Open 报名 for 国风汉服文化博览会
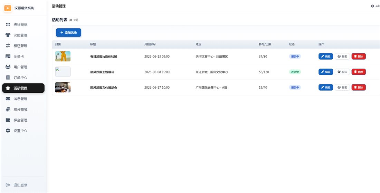Screen dimensions: 380x193 coord(342,87)
